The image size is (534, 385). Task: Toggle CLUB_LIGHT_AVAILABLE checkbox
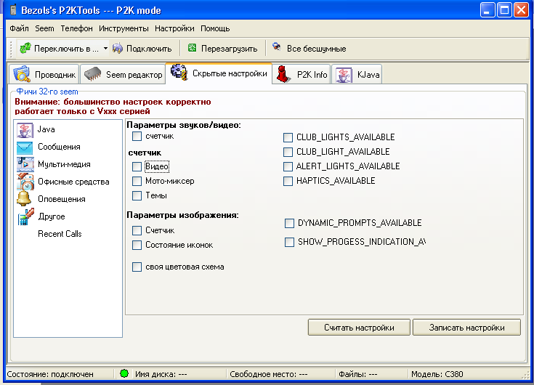[x=288, y=152]
